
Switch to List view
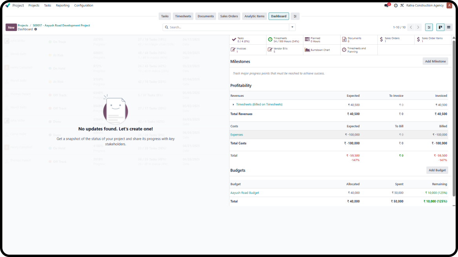point(449,27)
